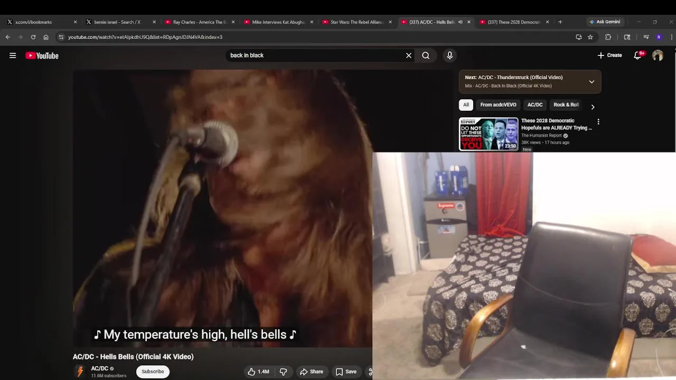Open Ask Gemini button

click(604, 22)
